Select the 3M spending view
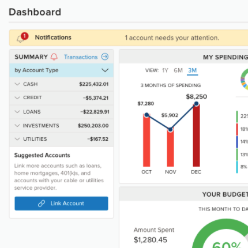The height and width of the screenshot is (248, 248). pyautogui.click(x=193, y=70)
